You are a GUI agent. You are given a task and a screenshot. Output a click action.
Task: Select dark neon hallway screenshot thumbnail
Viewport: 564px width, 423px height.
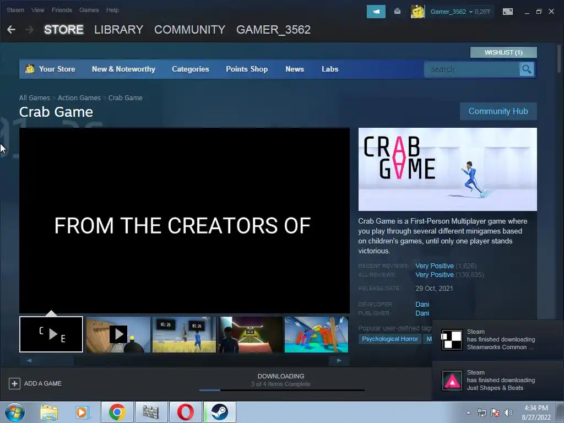point(251,334)
